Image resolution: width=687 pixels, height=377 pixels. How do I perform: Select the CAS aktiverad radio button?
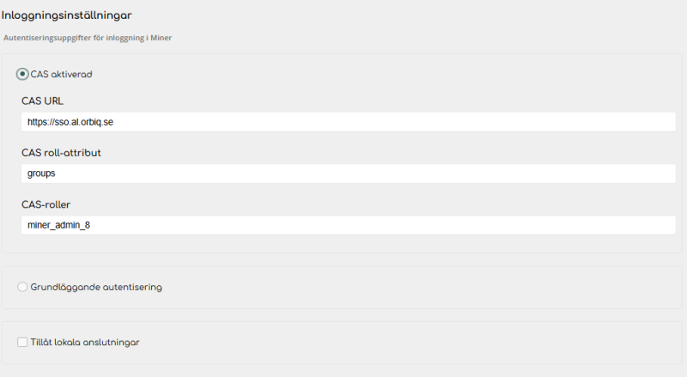click(x=22, y=74)
